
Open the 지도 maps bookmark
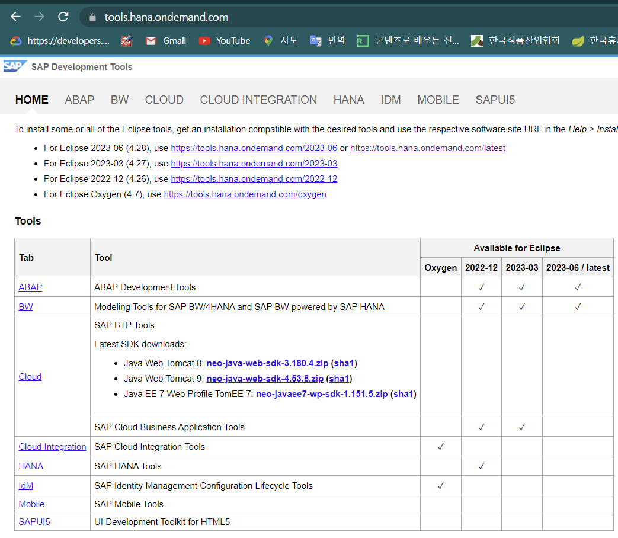[280, 41]
